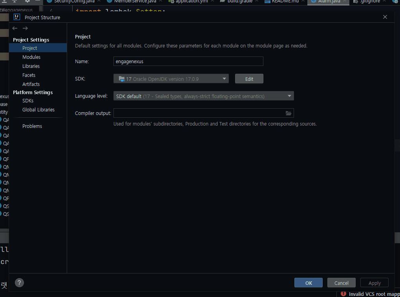Viewport: 400px width, 297px height.
Task: Select Global Libraries item
Action: [x=38, y=110]
